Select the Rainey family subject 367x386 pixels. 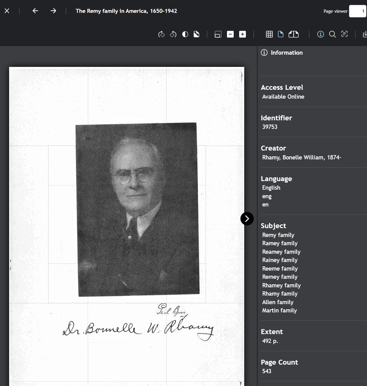[280, 260]
